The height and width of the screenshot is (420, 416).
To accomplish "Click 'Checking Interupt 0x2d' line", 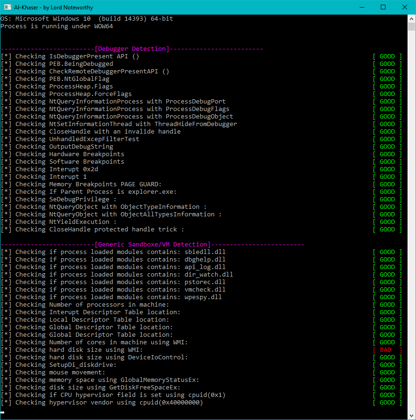I will [49, 169].
